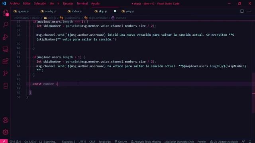Change CRLF end-of-line sequence
The height and width of the screenshot is (143, 255).
tap(92, 141)
